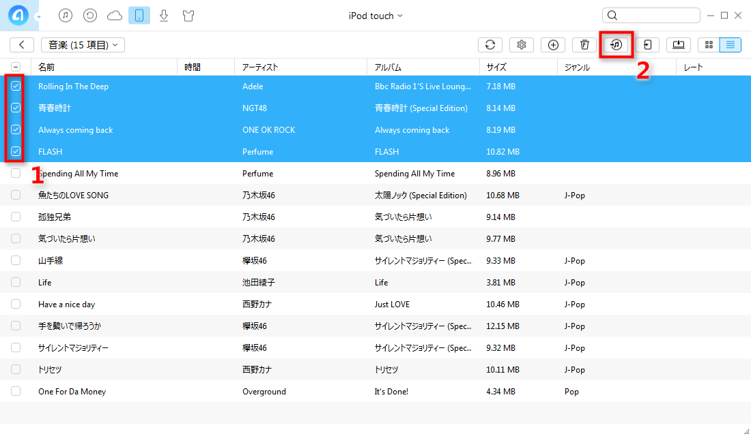Open the video download icon

pos(164,15)
